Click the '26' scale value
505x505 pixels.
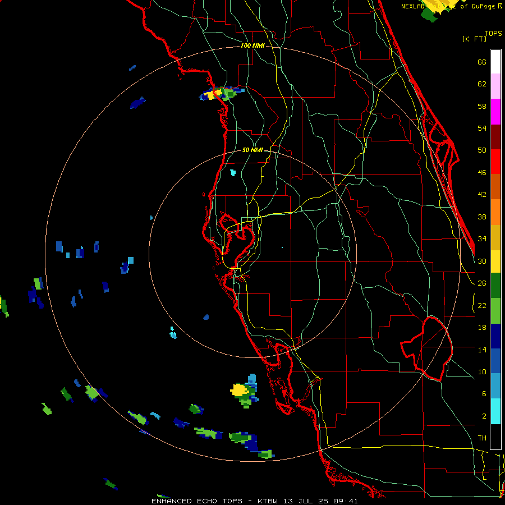(482, 283)
